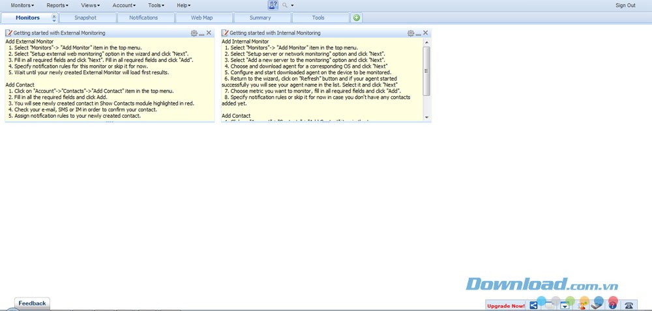The image size is (652, 311).
Task: Expand the search options dropdown arrow
Action: 292,5
